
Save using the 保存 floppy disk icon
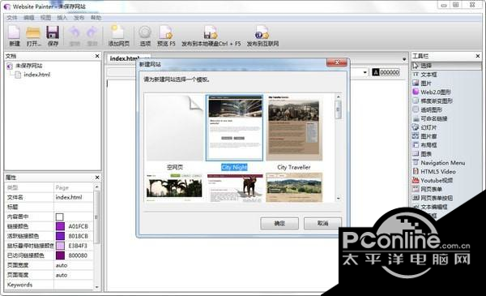(53, 36)
